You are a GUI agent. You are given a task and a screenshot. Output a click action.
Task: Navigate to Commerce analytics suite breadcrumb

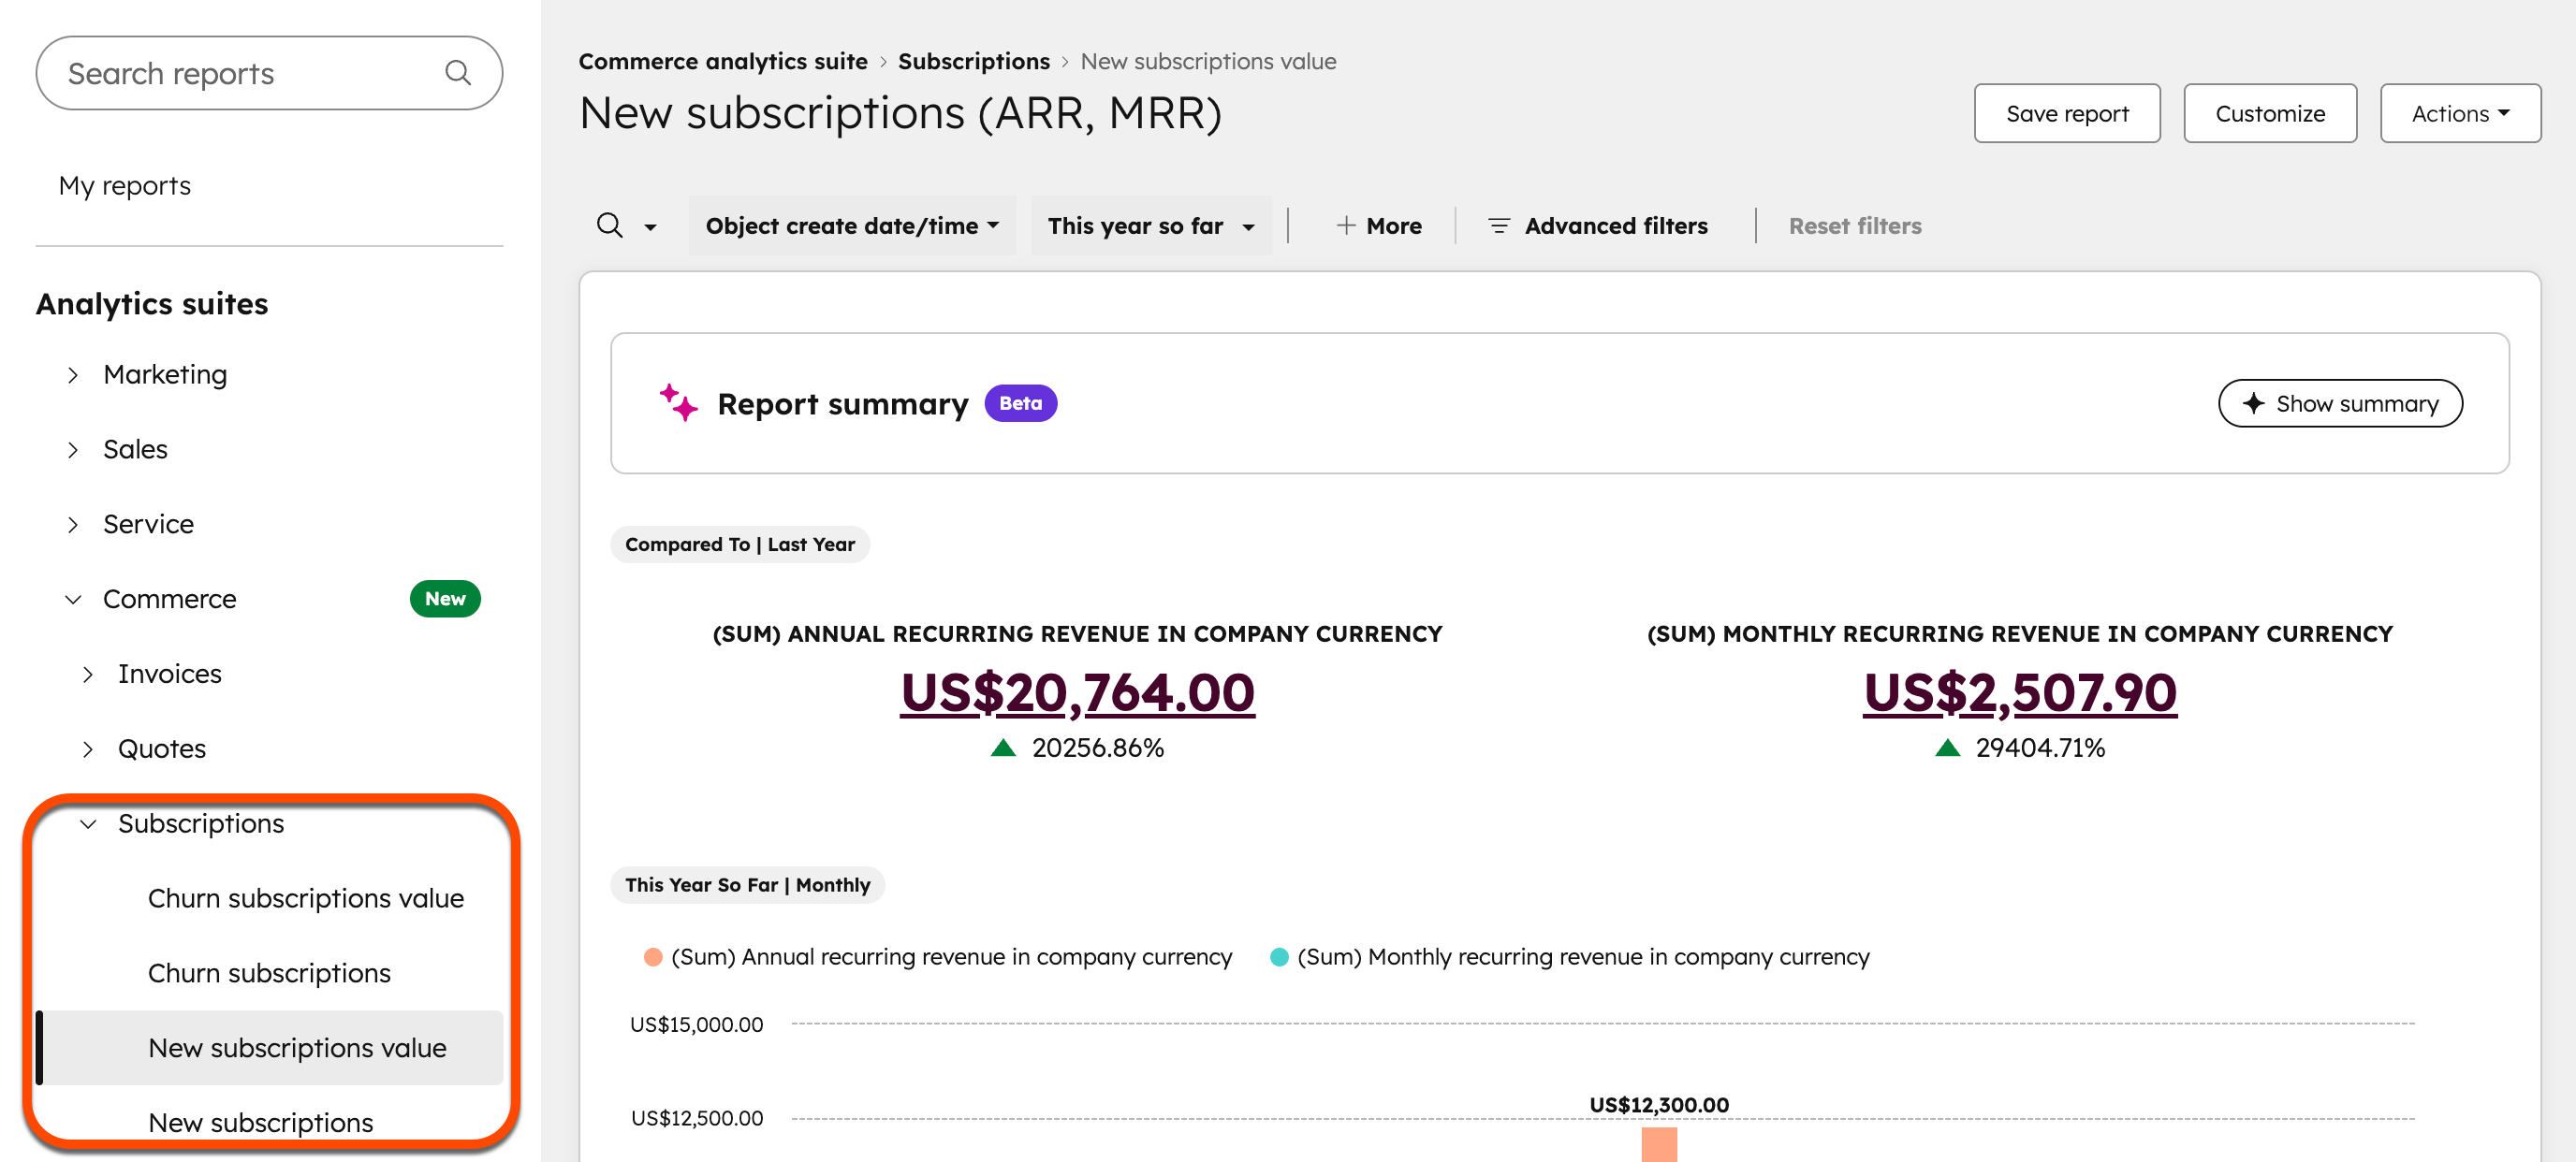pos(722,61)
